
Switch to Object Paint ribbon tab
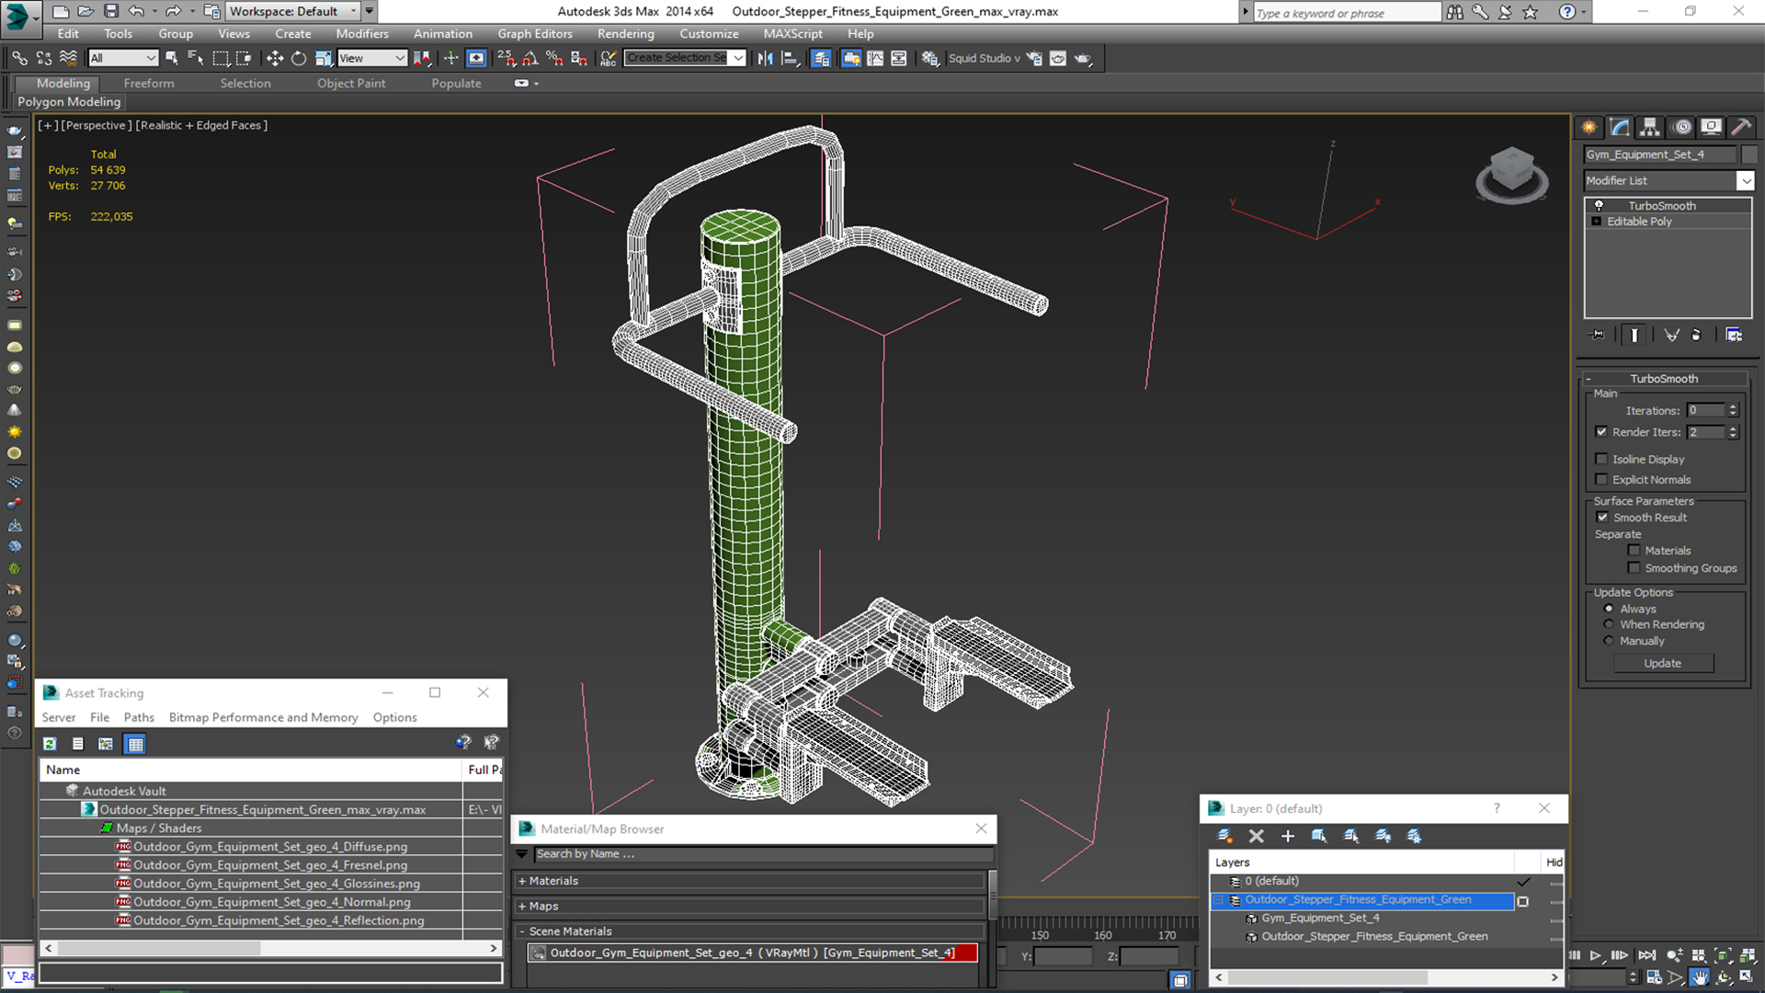[x=351, y=83]
